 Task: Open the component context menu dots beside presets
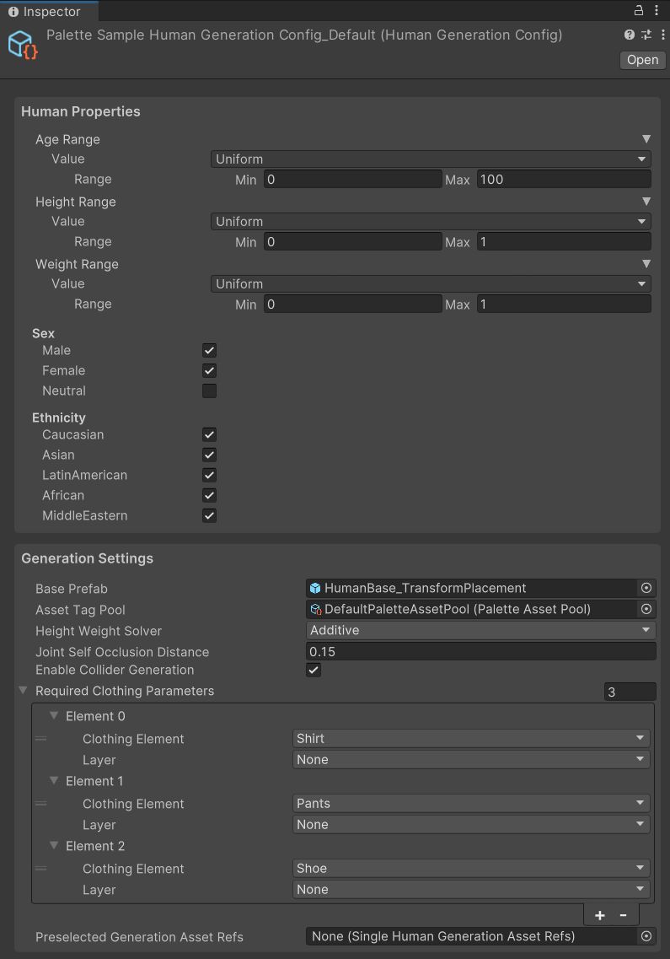click(662, 35)
